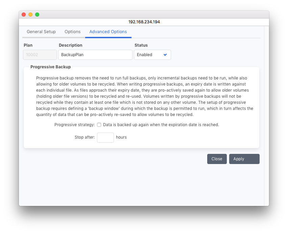Select the Advanced Options tab
The height and width of the screenshot is (233, 288).
coord(108,32)
